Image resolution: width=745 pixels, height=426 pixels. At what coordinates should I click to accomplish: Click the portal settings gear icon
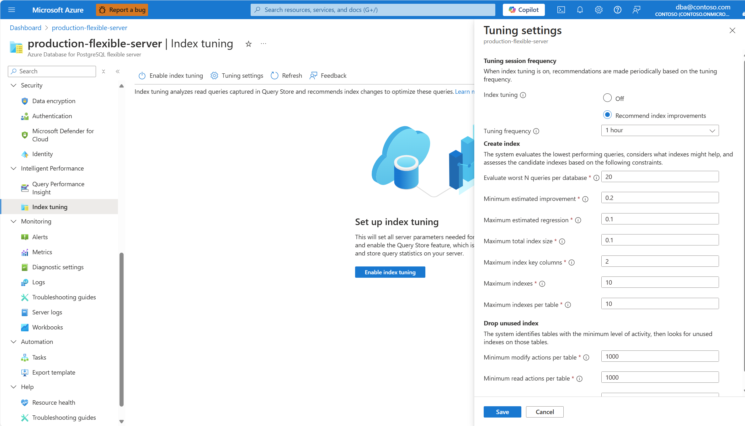coord(599,10)
